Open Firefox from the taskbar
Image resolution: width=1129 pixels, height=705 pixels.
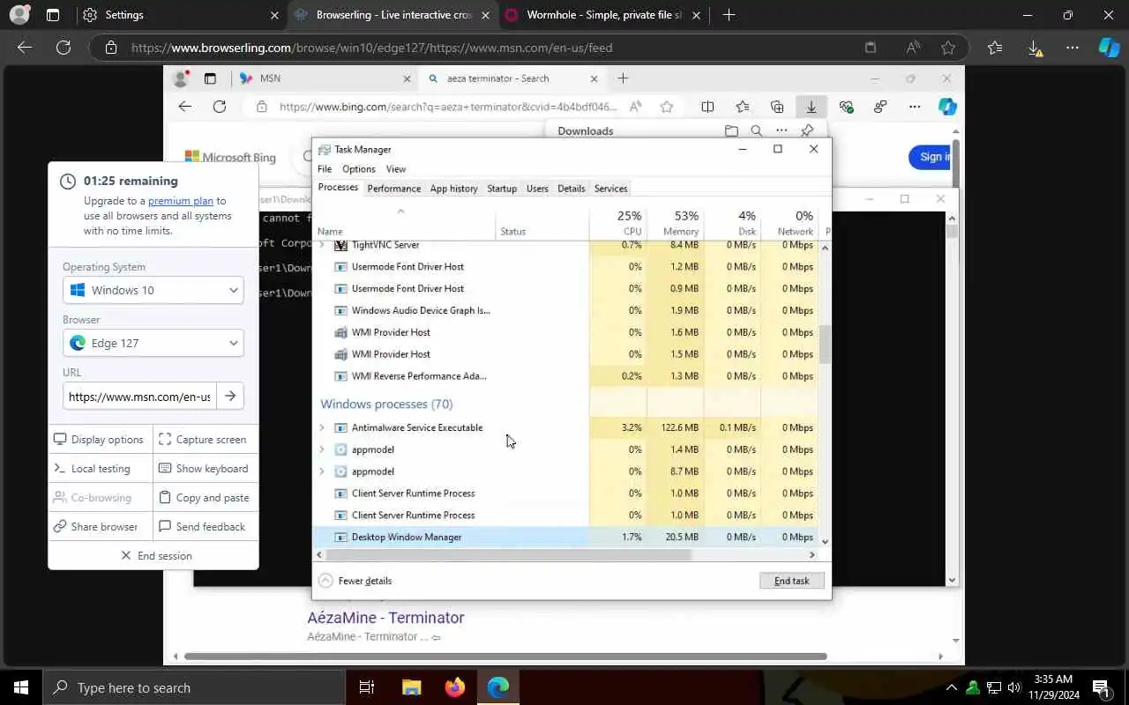pyautogui.click(x=455, y=687)
